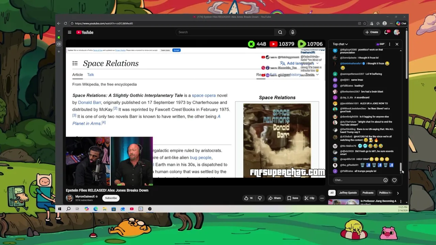Image resolution: width=436 pixels, height=245 pixels.
Task: Select the Article tab on Wikipedia
Action: (x=77, y=75)
